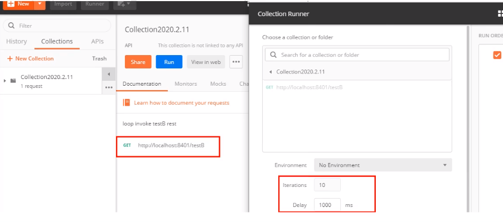503x222 pixels.
Task: Switch to the APIs tab
Action: 97,41
